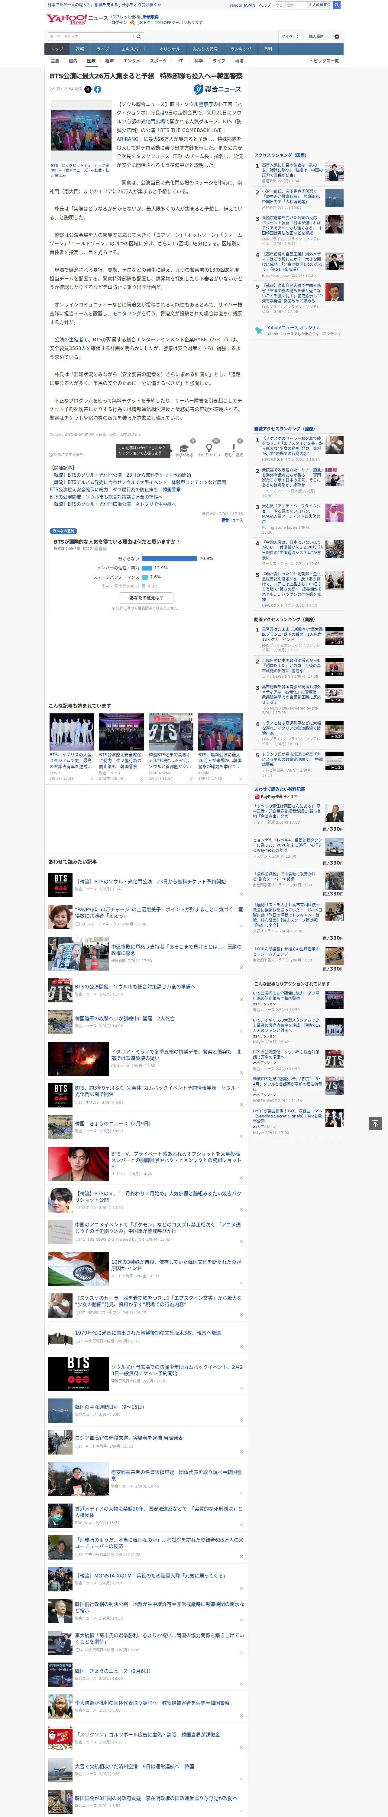Image resolution: width=388 pixels, height=1817 pixels.
Task: Share article on X (Twitter)
Action: tap(88, 90)
